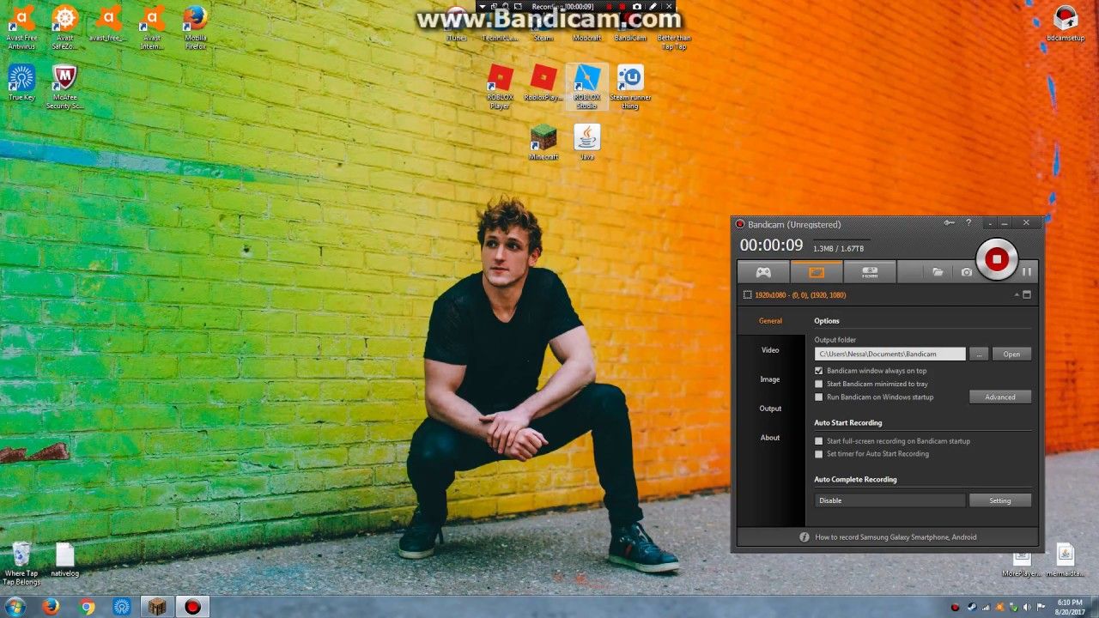Pause the recording
Viewport: 1099px width, 618px height.
click(x=1027, y=272)
